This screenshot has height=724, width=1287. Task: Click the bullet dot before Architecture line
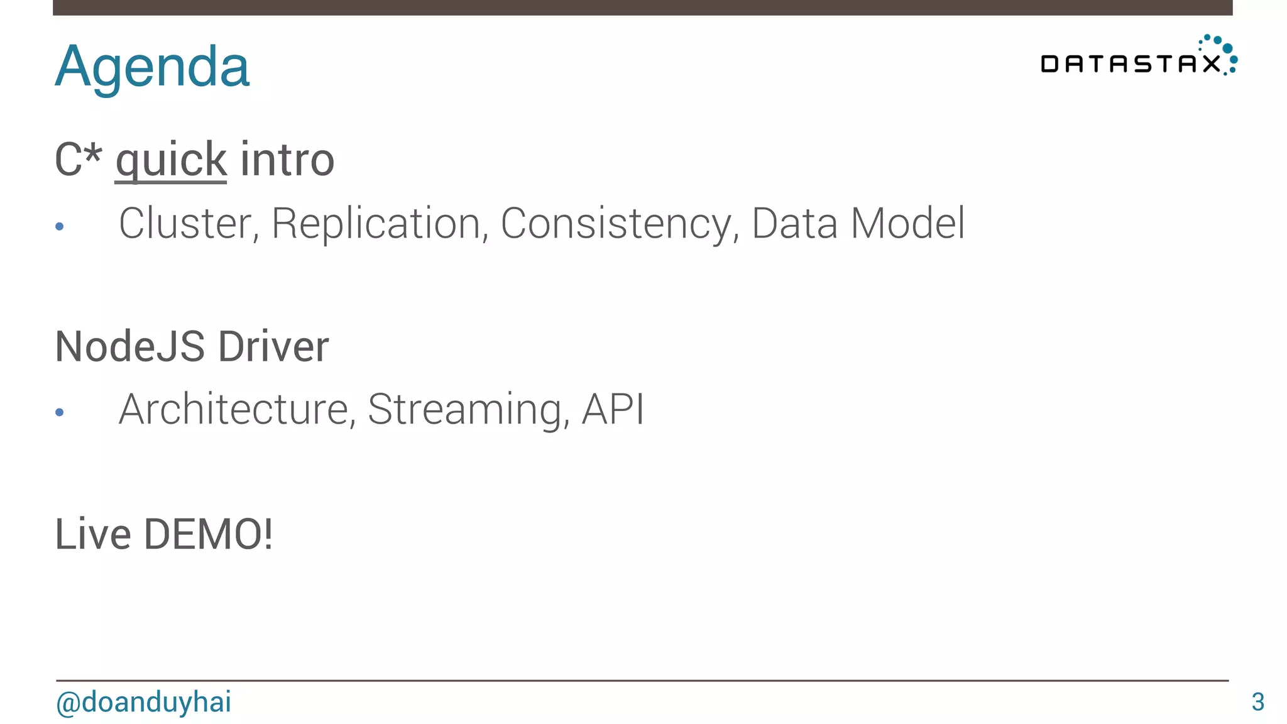tap(60, 412)
